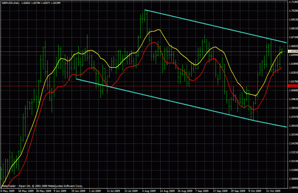The width and height of the screenshot is (298, 193).
Task: Click the 6 May 2009 date label
Action: 8,191
